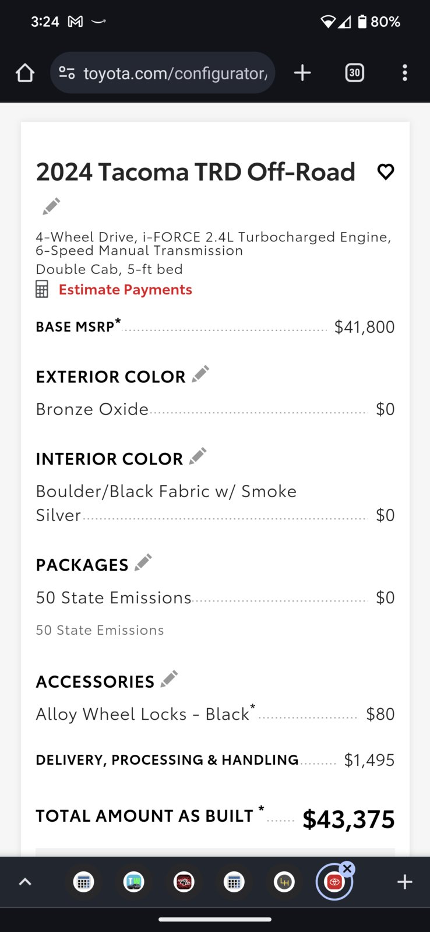Tap the Alloy Wheel Locks disclaimer asterisk
Viewport: 430px width, 932px height.
(253, 706)
